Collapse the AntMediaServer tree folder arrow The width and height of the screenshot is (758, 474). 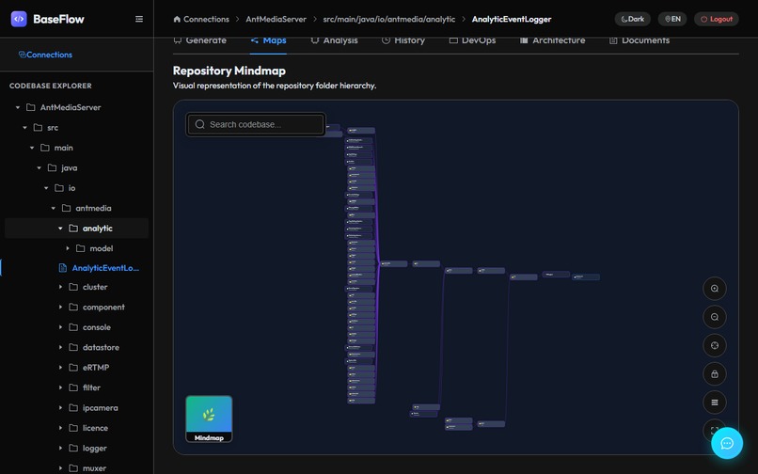(18, 107)
